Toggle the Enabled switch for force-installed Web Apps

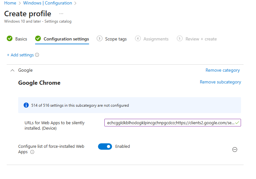tap(105, 147)
